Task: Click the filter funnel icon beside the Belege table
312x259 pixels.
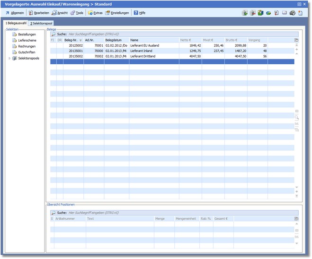Action: [x=297, y=130]
